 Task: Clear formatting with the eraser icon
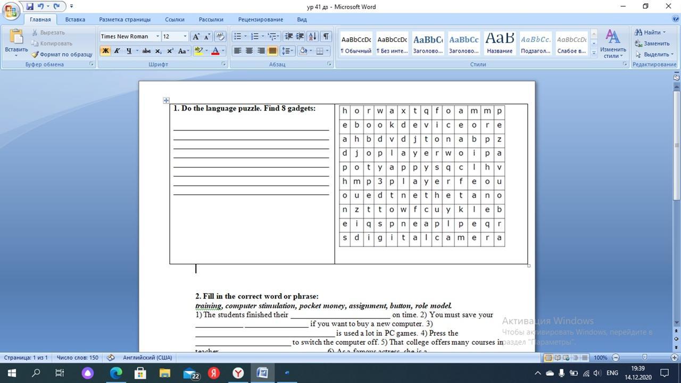[x=220, y=36]
